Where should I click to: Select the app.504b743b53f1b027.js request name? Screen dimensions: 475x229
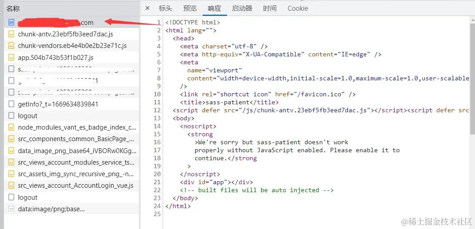coord(56,58)
